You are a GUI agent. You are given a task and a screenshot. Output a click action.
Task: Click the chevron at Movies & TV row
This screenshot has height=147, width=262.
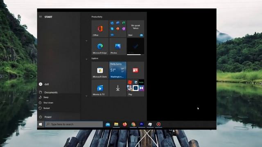click(86, 96)
